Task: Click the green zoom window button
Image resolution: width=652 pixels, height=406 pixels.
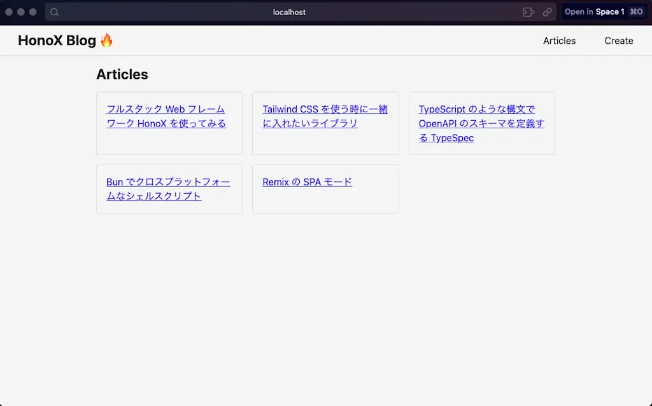Action: click(x=33, y=12)
